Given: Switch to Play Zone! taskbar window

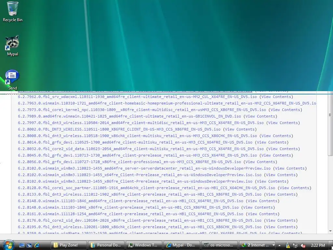Looking at the screenshot, I should click(69, 245).
